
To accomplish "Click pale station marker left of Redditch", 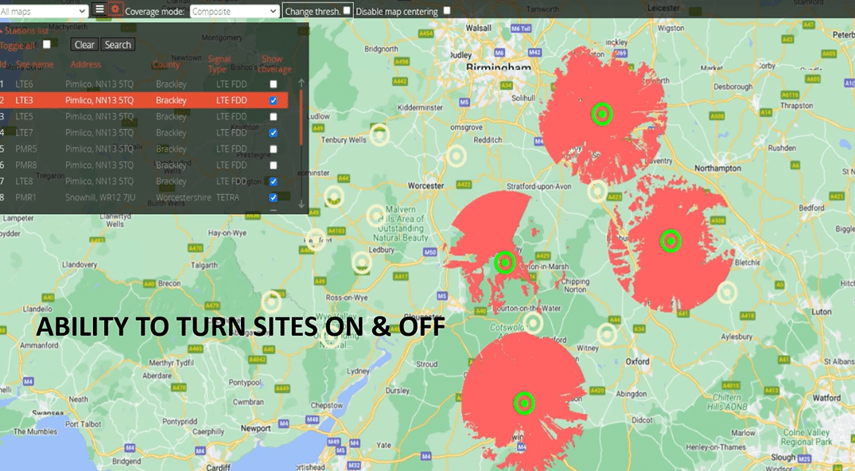I will click(457, 156).
